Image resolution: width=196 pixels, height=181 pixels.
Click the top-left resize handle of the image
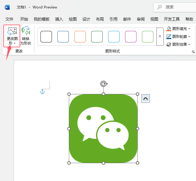point(69,94)
